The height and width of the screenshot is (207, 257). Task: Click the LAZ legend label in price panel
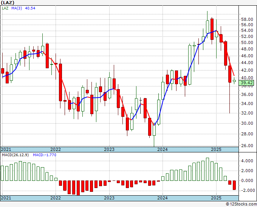pyautogui.click(x=5, y=8)
